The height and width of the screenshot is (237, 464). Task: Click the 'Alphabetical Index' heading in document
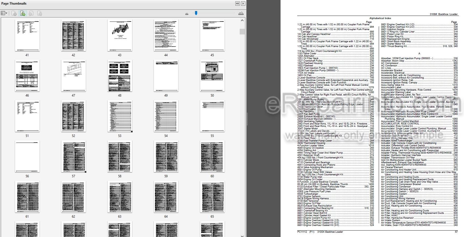pos(380,18)
